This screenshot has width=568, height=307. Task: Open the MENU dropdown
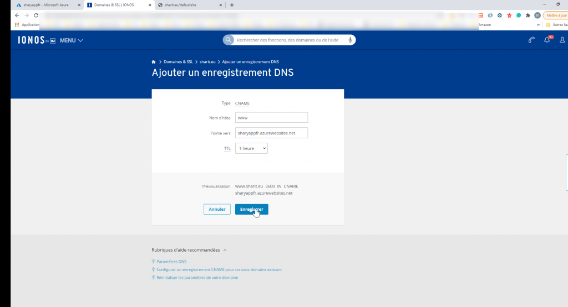point(72,40)
